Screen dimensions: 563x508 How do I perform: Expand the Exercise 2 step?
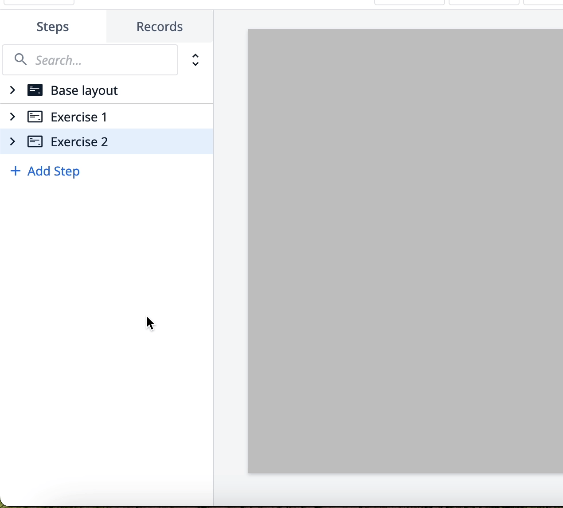pos(12,141)
